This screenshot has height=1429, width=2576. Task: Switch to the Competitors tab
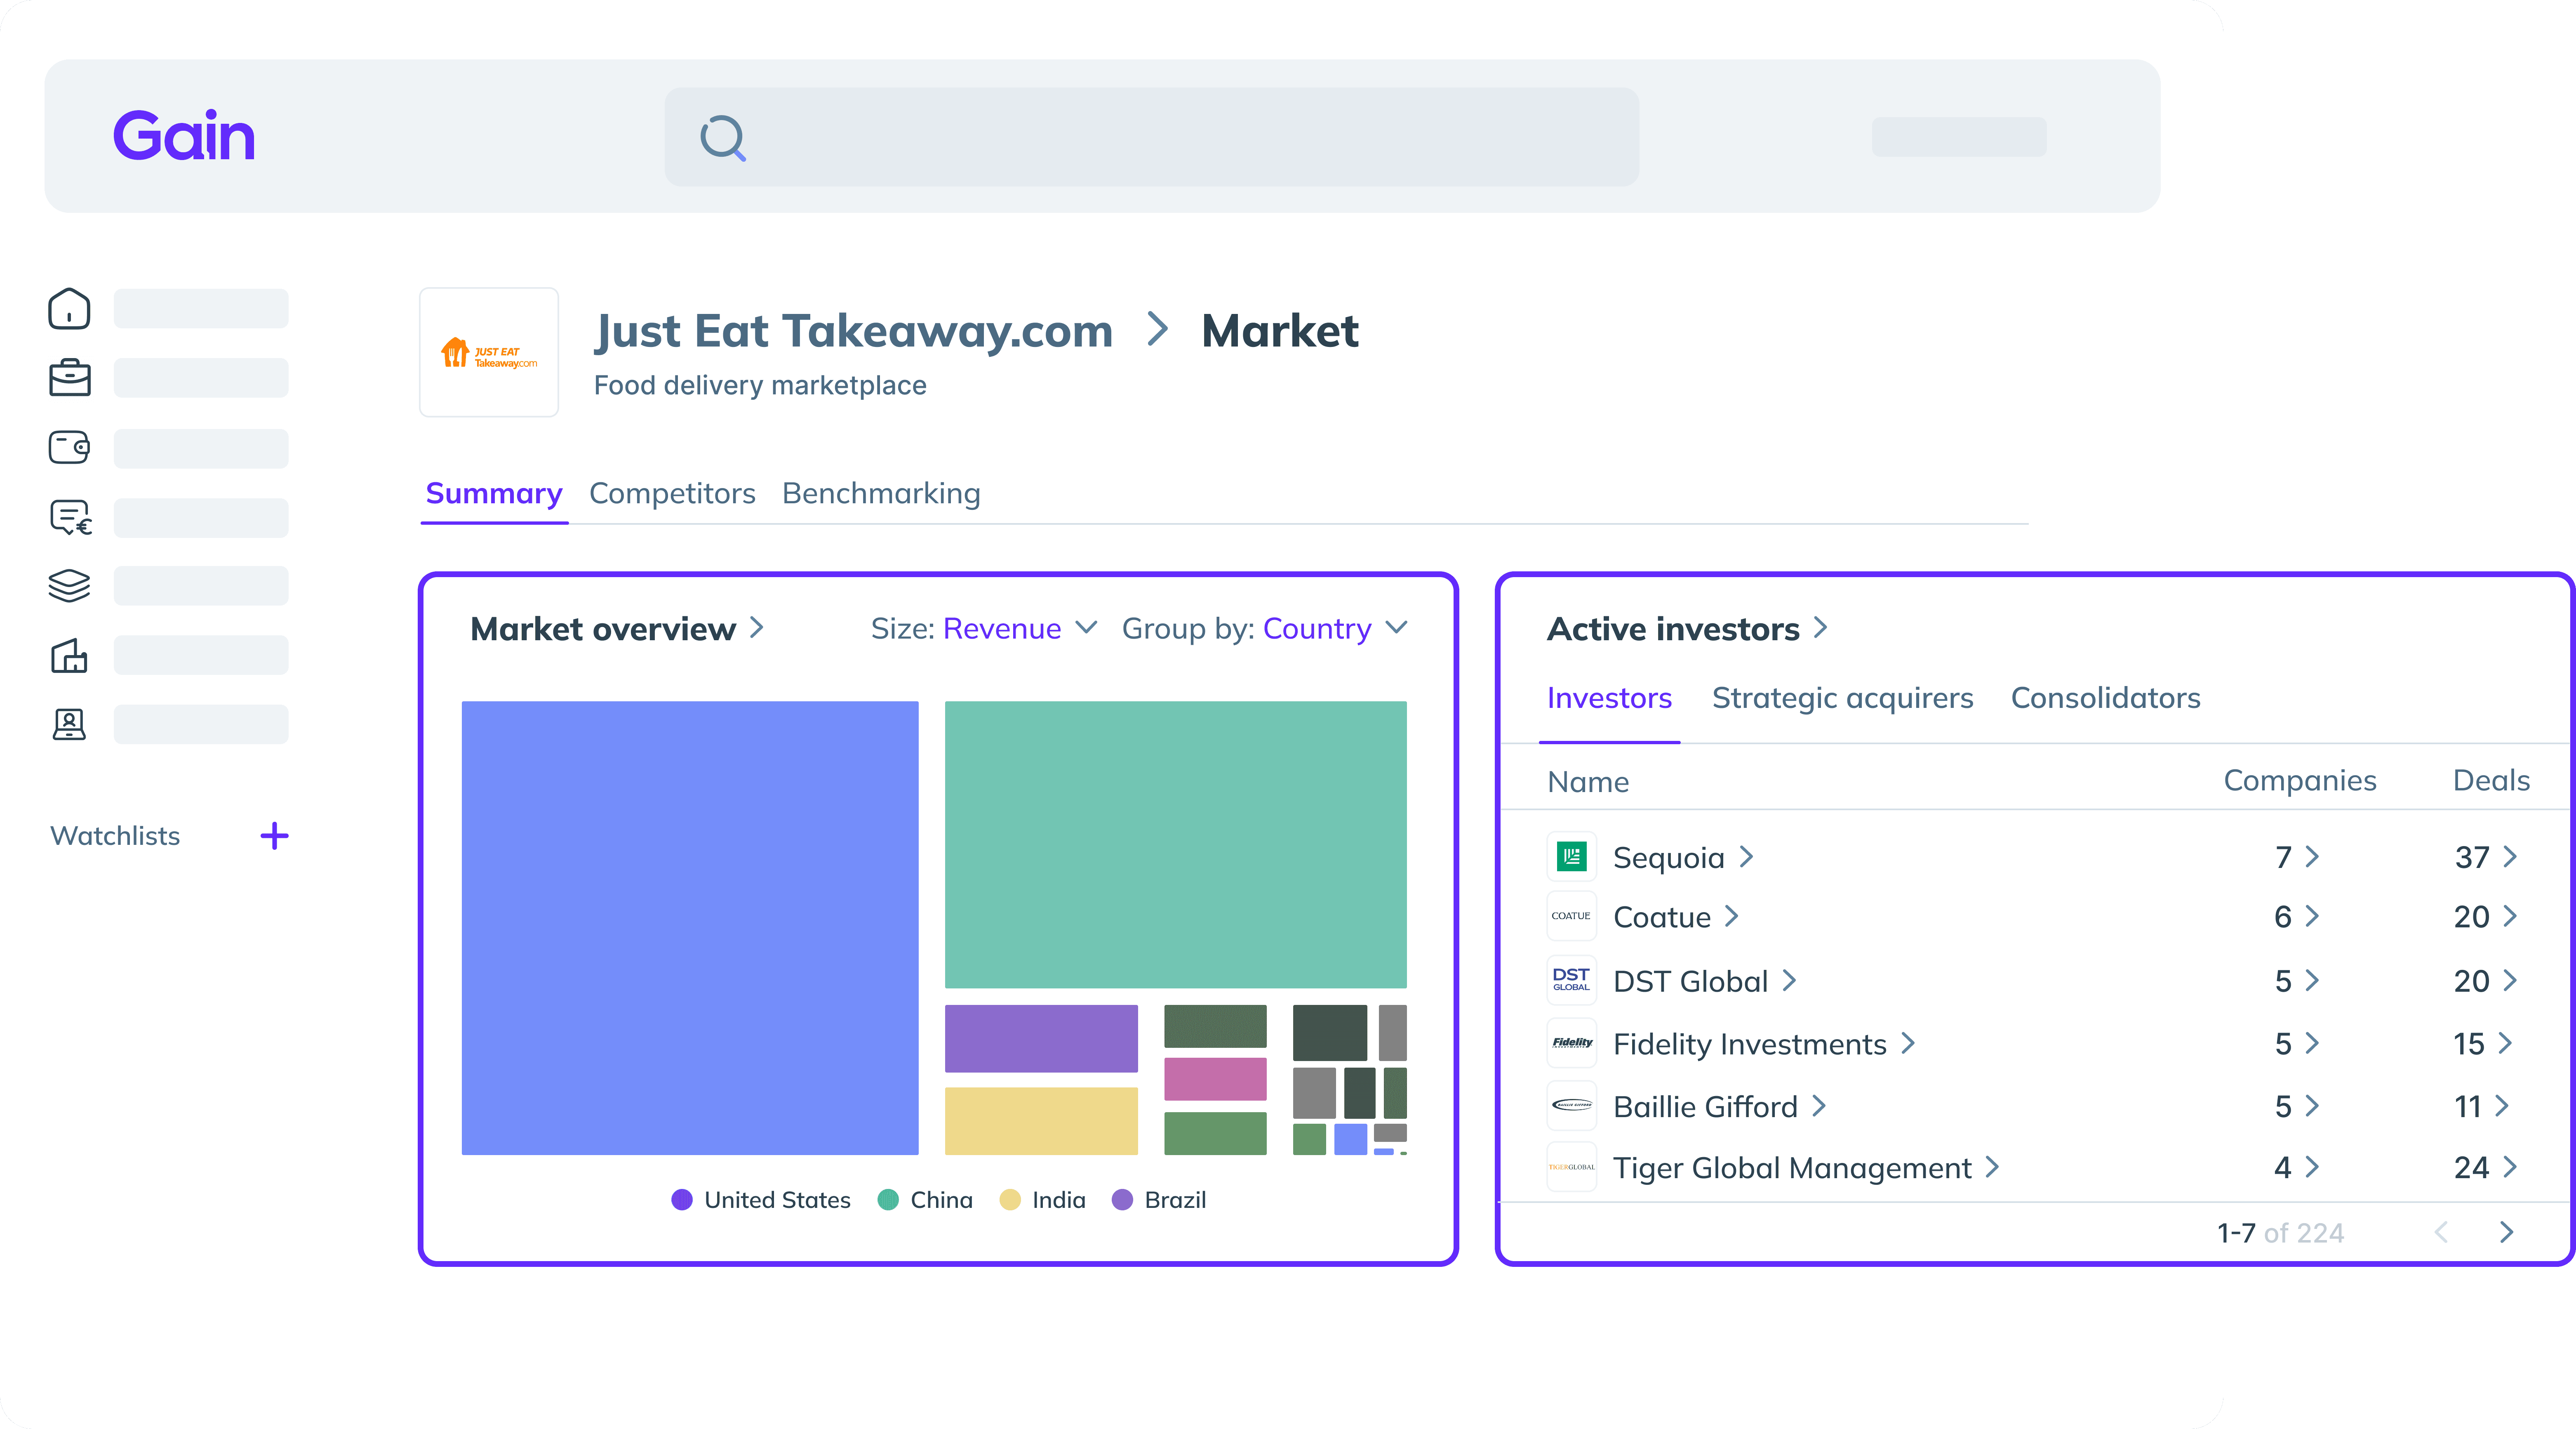672,493
